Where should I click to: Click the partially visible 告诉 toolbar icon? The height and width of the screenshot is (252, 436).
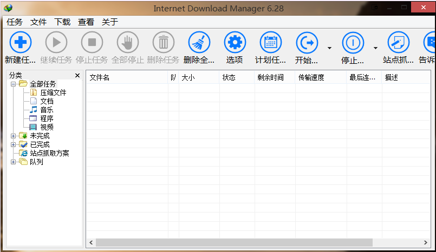click(430, 42)
